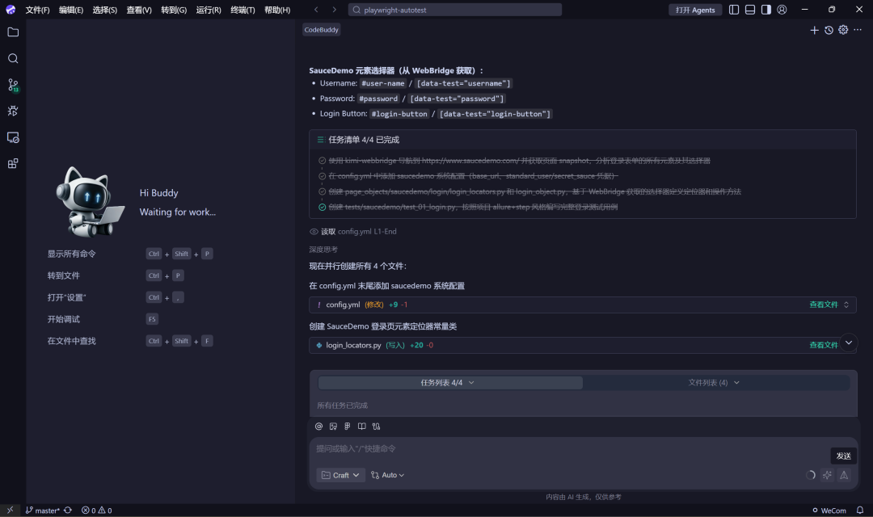This screenshot has width=873, height=517.
Task: Open the 文件(F) menu
Action: pos(37,10)
